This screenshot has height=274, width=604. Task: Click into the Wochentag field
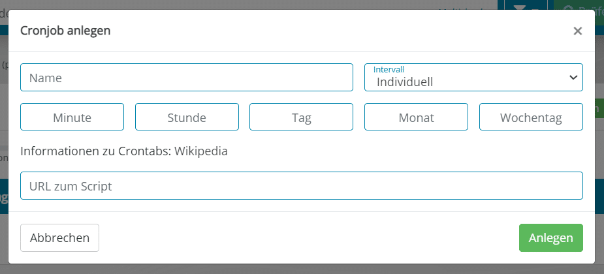coord(531,117)
